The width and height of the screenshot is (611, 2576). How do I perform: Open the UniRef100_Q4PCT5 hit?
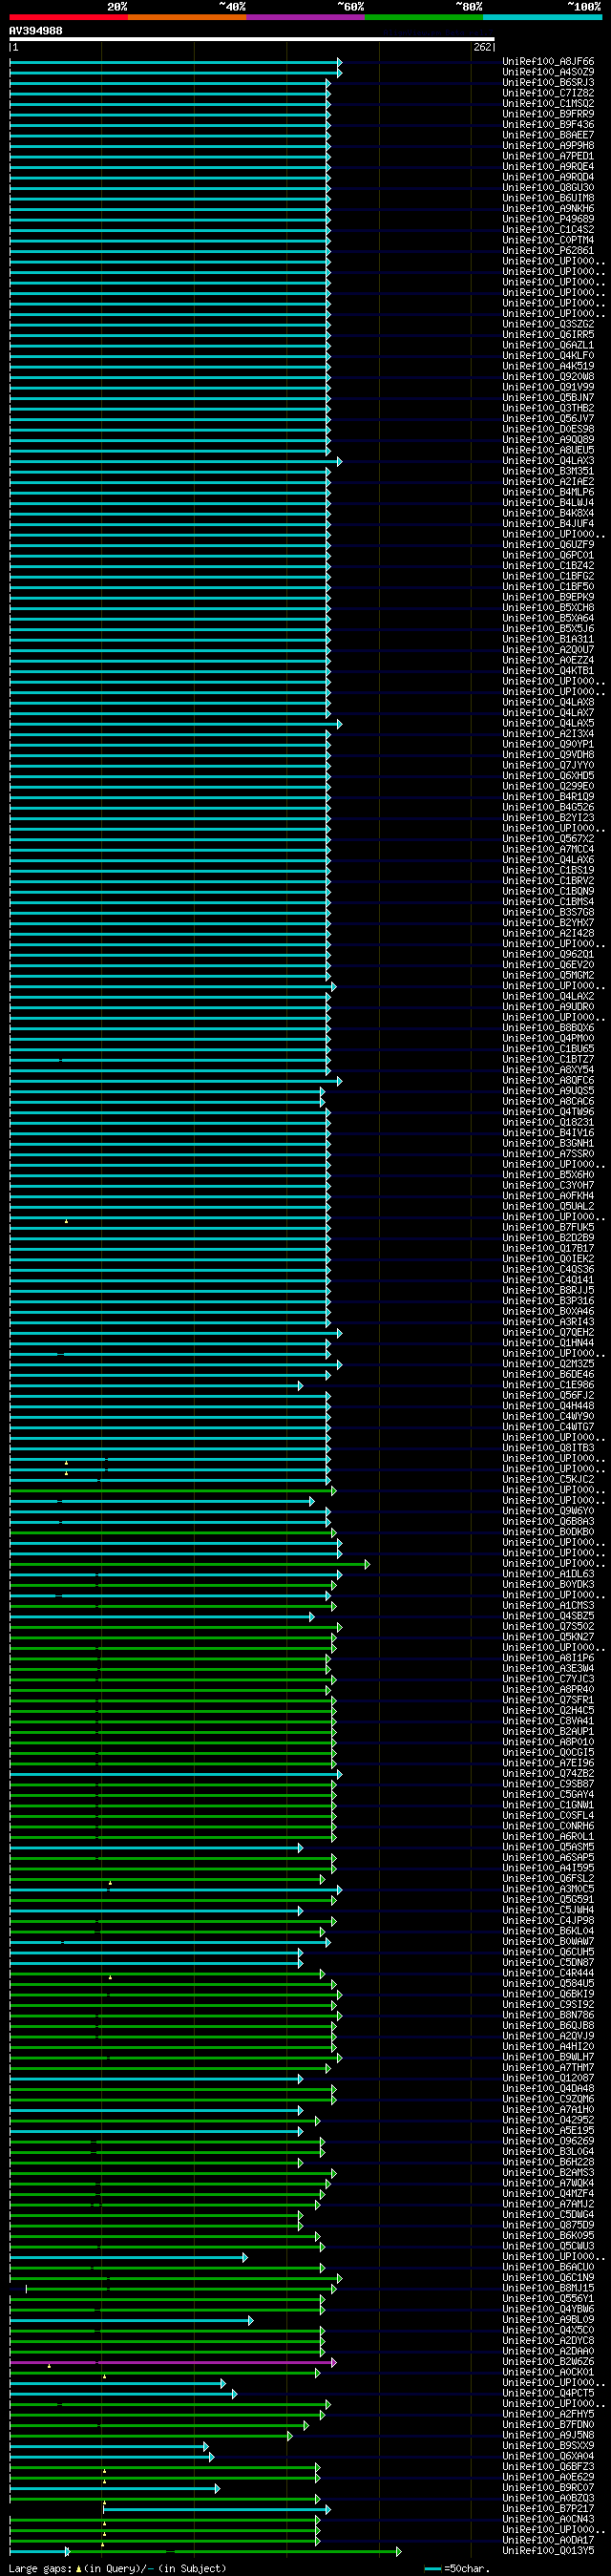548,2394
